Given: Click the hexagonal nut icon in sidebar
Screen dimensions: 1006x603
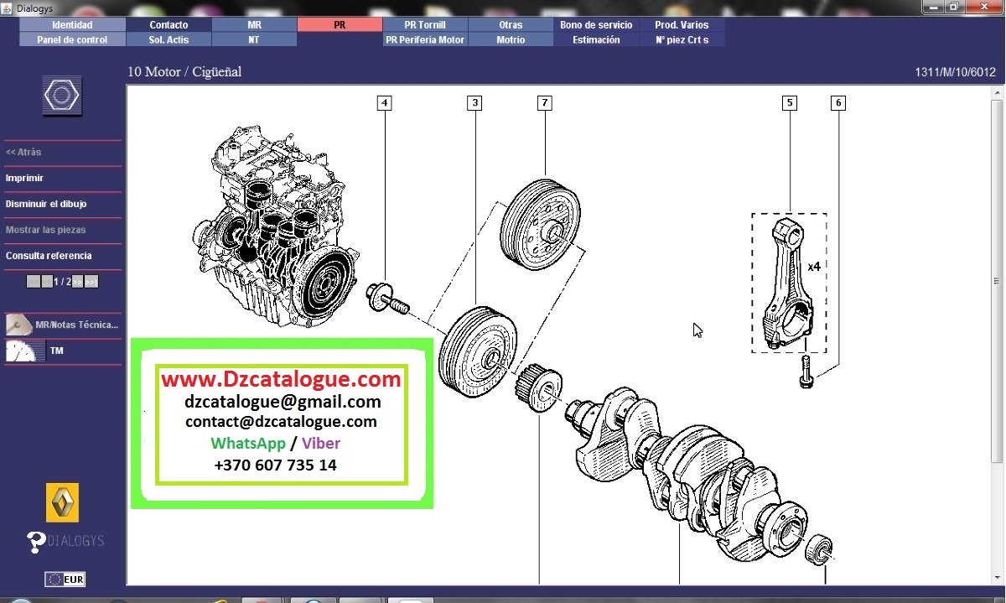Looking at the screenshot, I should click(x=62, y=96).
